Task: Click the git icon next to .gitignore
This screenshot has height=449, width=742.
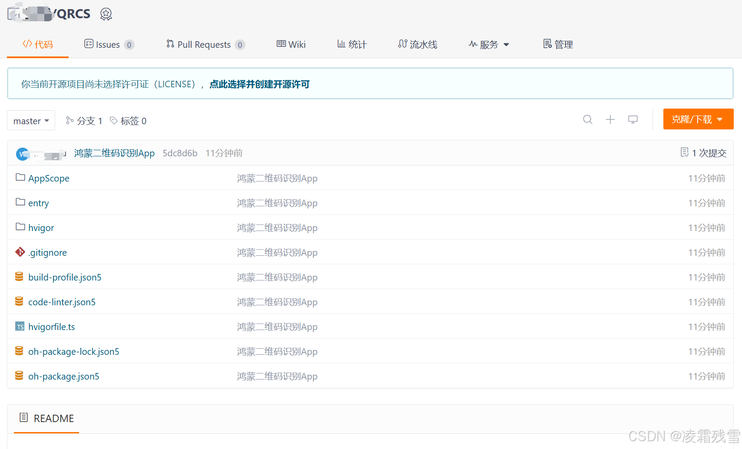Action: click(x=20, y=252)
